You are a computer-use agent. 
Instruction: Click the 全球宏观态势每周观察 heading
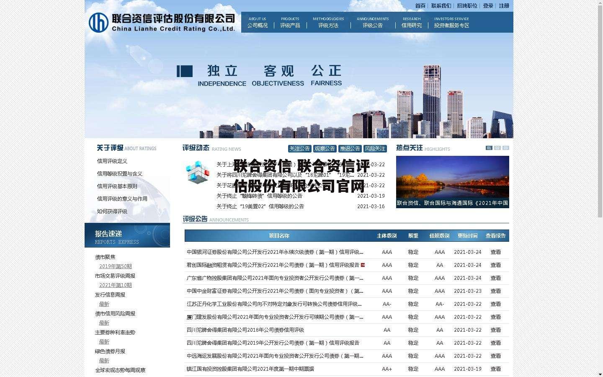(120, 370)
